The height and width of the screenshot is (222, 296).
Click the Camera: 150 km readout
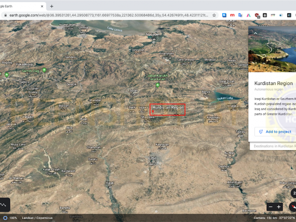[265, 218]
